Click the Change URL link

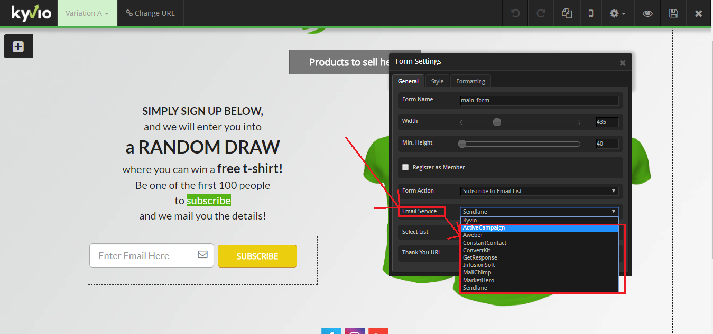[150, 13]
